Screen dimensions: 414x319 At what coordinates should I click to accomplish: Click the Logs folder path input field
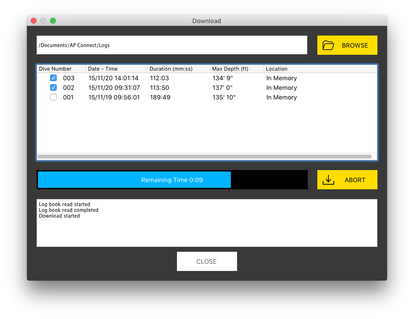coord(172,45)
